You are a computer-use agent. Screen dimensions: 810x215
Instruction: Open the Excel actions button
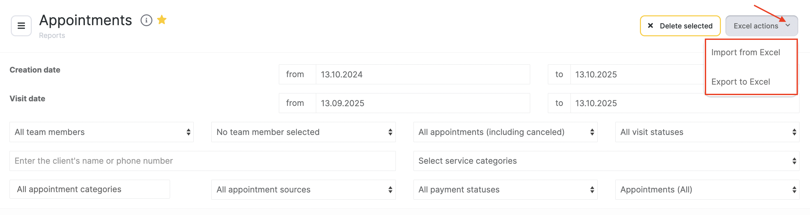click(756, 26)
